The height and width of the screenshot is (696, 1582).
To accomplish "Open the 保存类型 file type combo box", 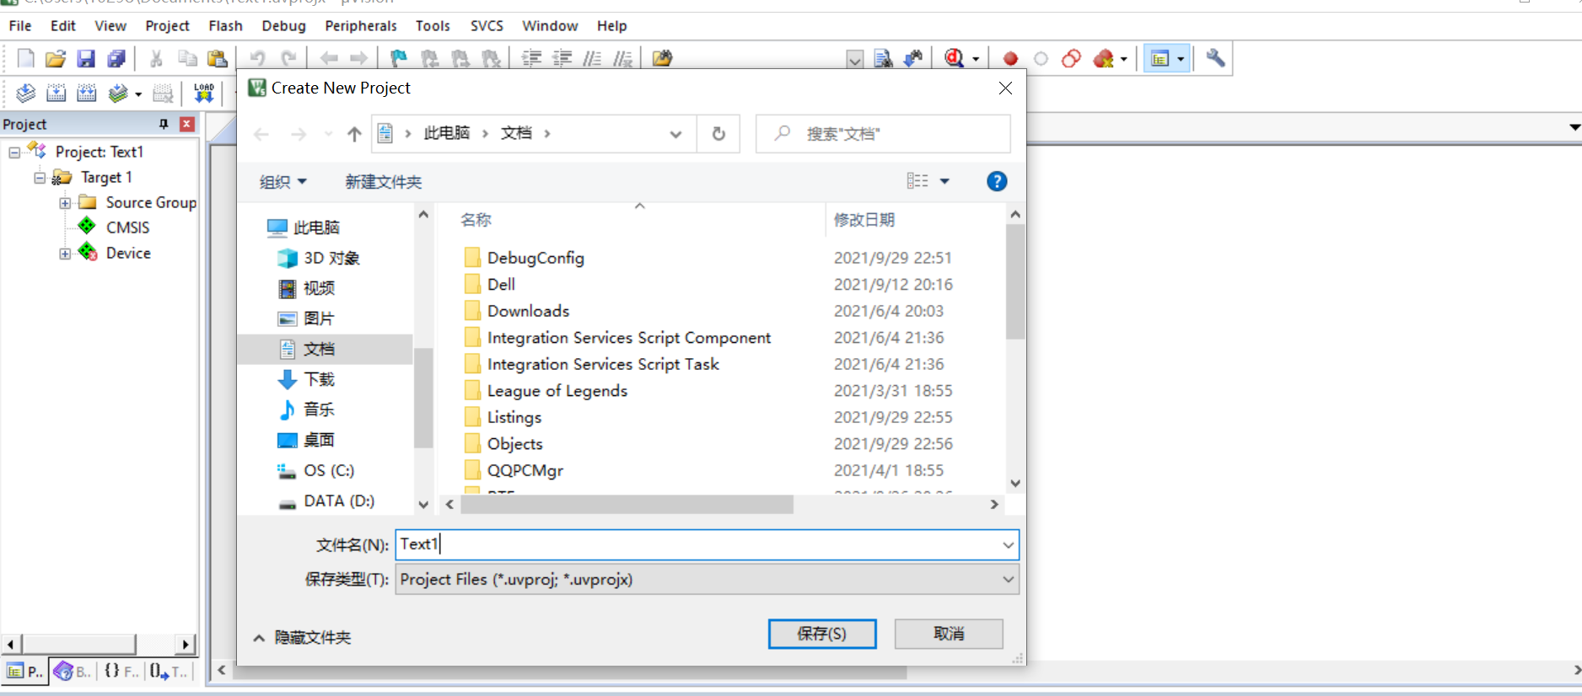I will (x=707, y=579).
